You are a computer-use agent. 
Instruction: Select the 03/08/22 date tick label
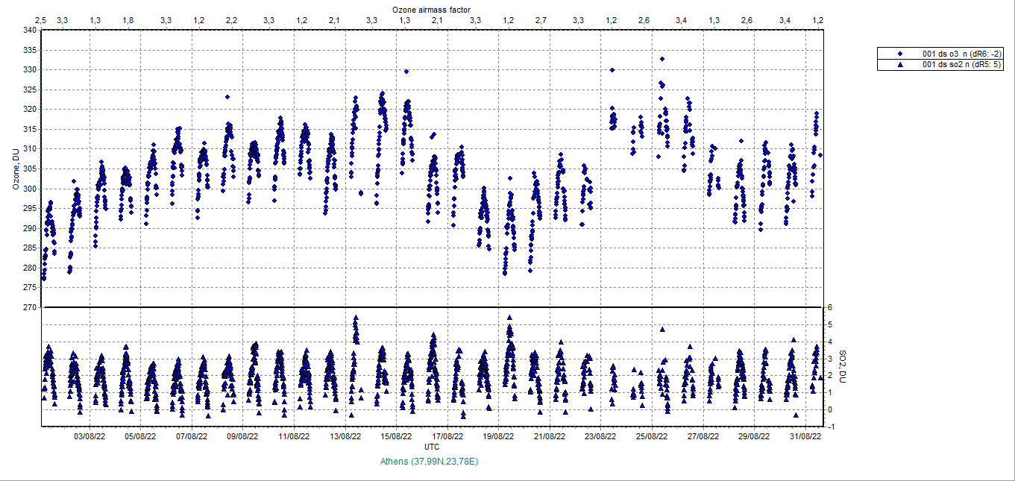pos(88,436)
